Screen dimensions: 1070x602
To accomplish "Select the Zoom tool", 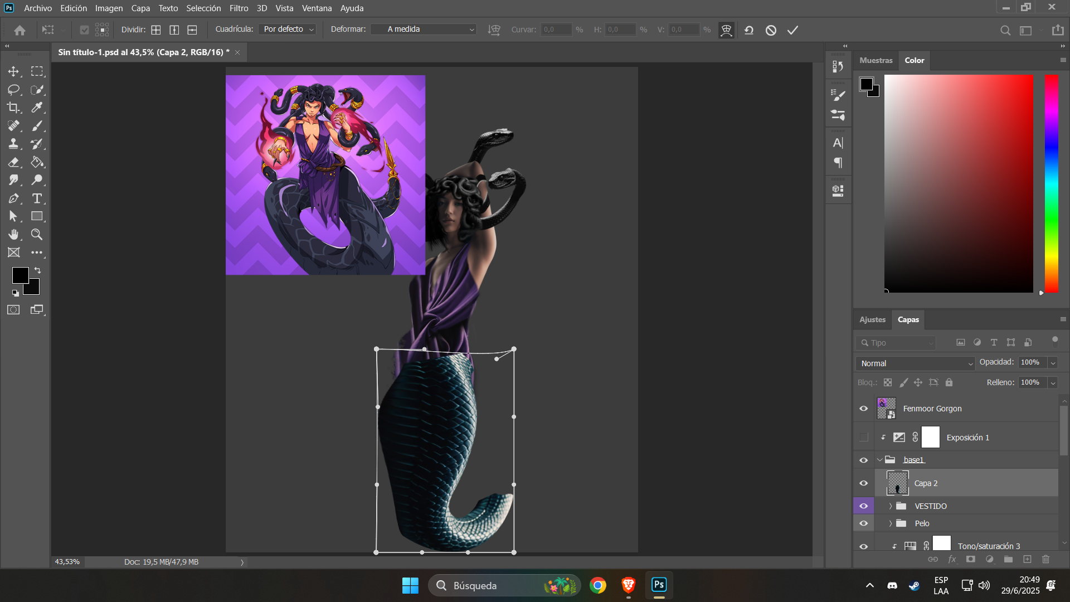I will [x=37, y=235].
